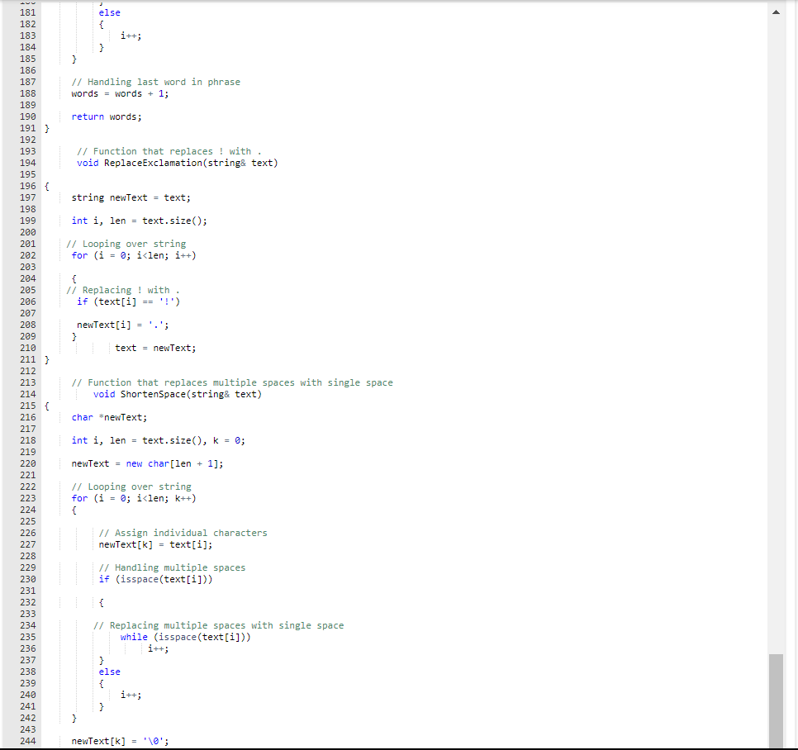Click the closing brace on line 191
Image resolution: width=798 pixels, height=750 pixels.
tap(46, 128)
